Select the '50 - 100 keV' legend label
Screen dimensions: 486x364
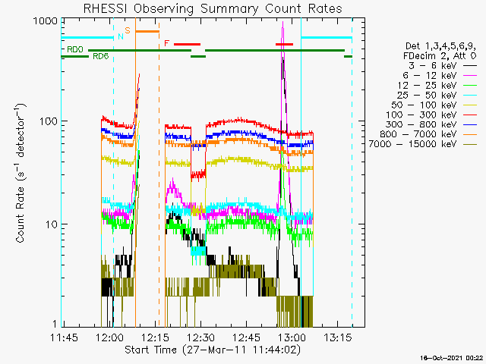pyautogui.click(x=424, y=105)
